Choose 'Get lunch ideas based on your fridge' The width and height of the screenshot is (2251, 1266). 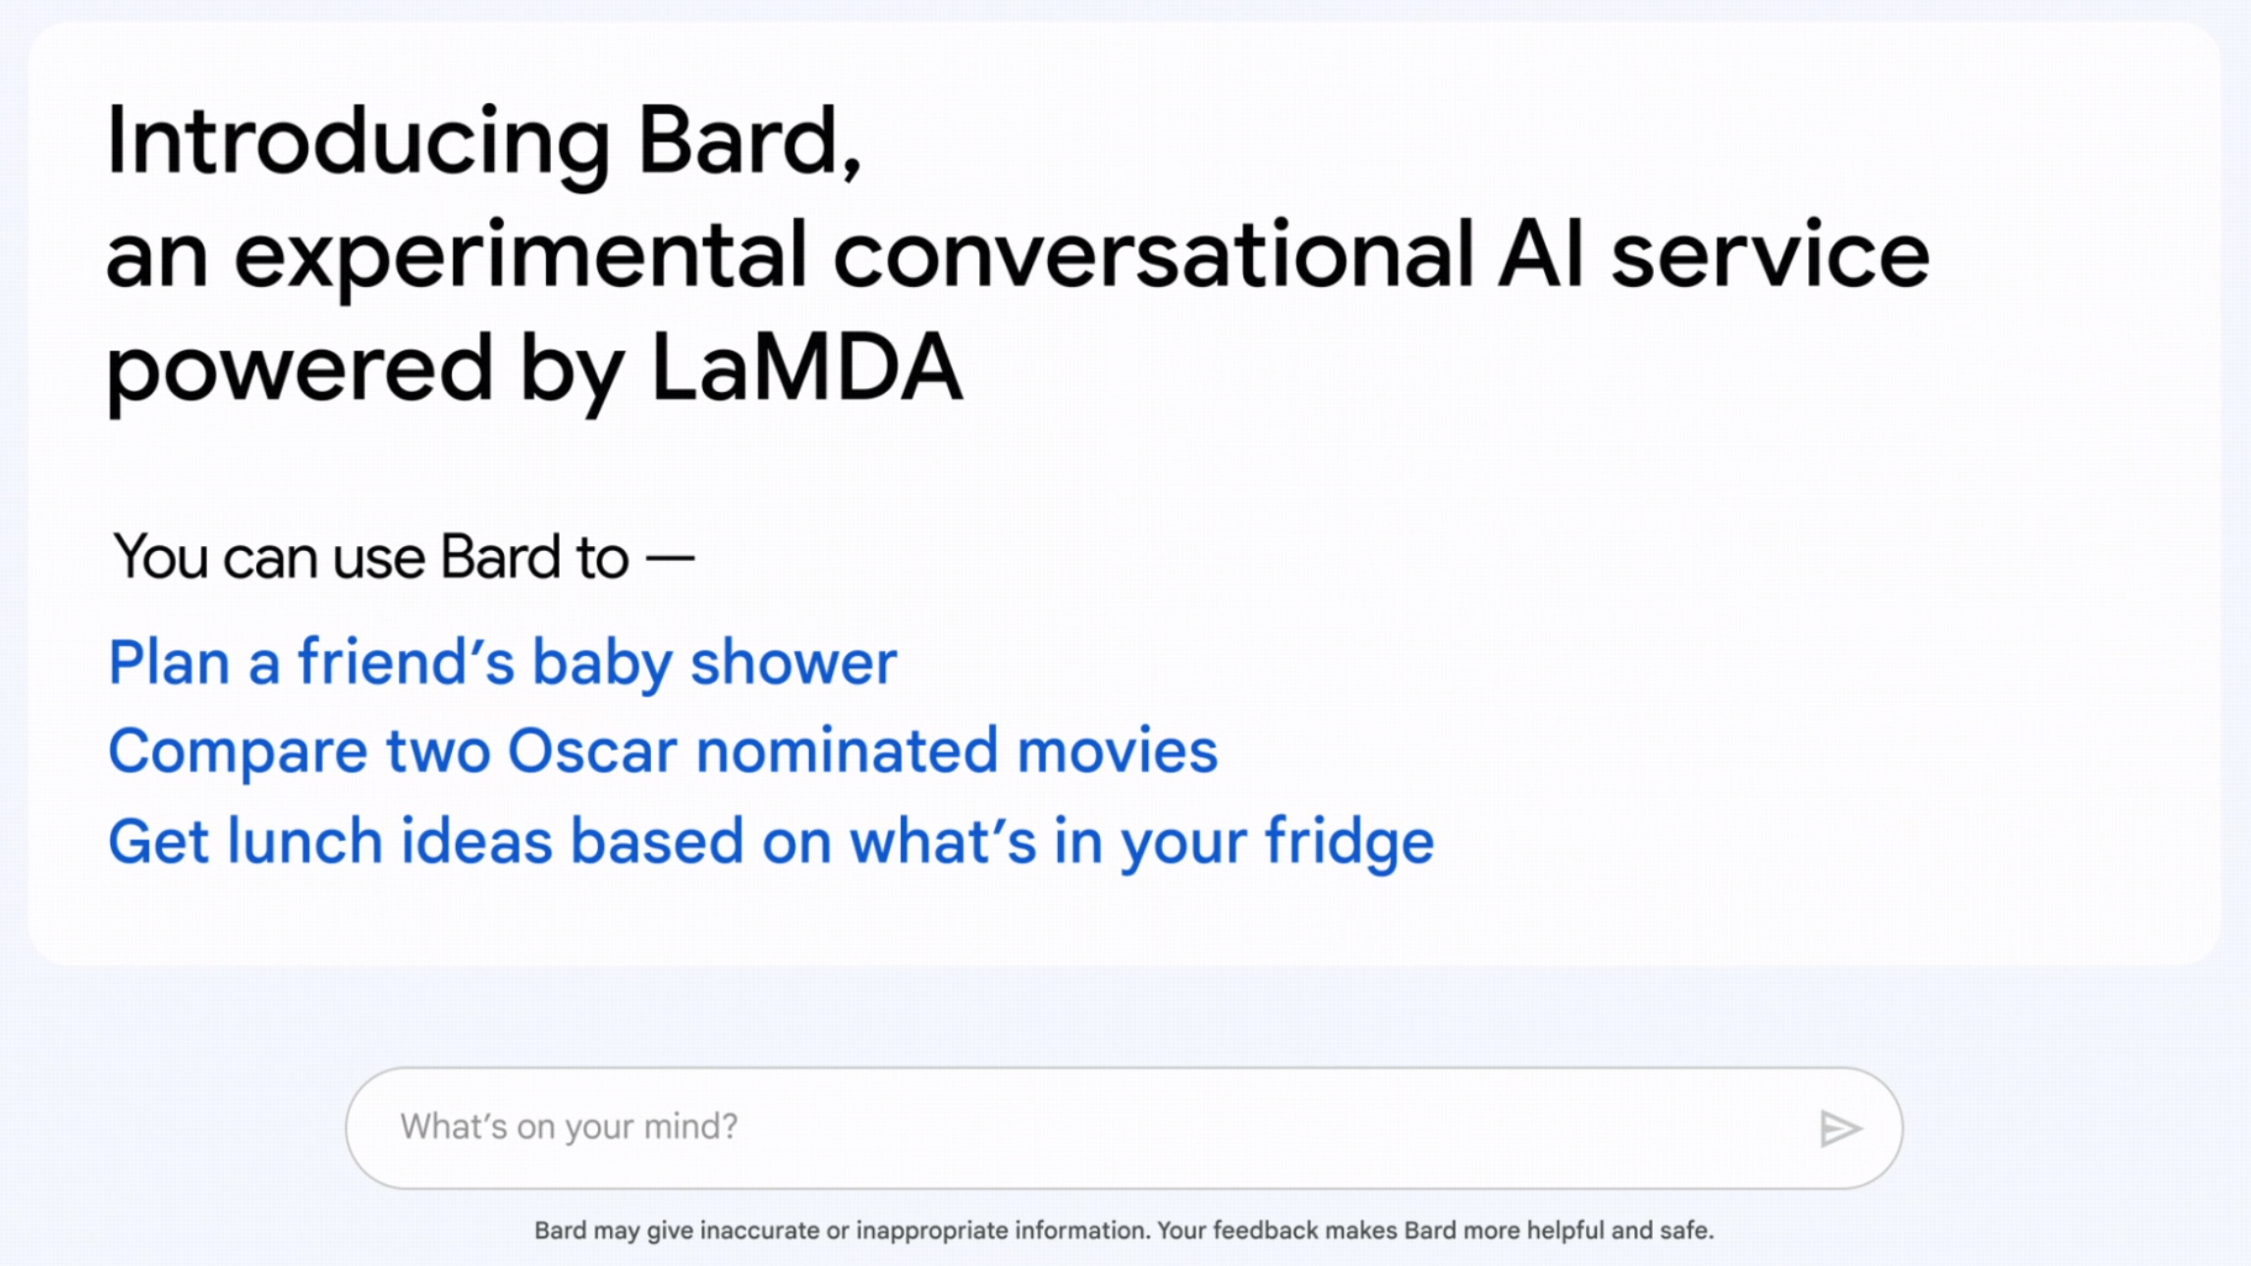click(771, 841)
